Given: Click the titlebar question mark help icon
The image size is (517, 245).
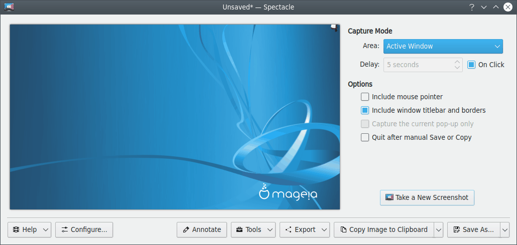Looking at the screenshot, I should [471, 7].
